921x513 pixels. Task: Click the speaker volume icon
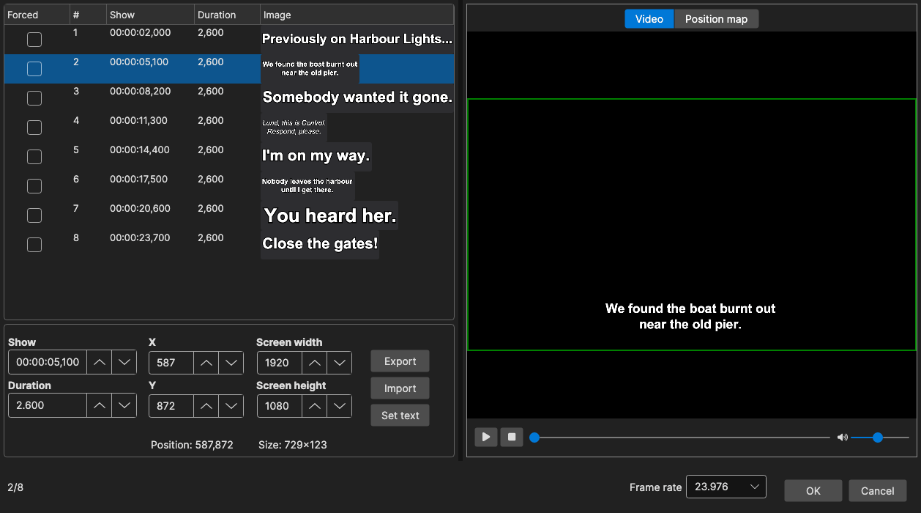tap(842, 438)
